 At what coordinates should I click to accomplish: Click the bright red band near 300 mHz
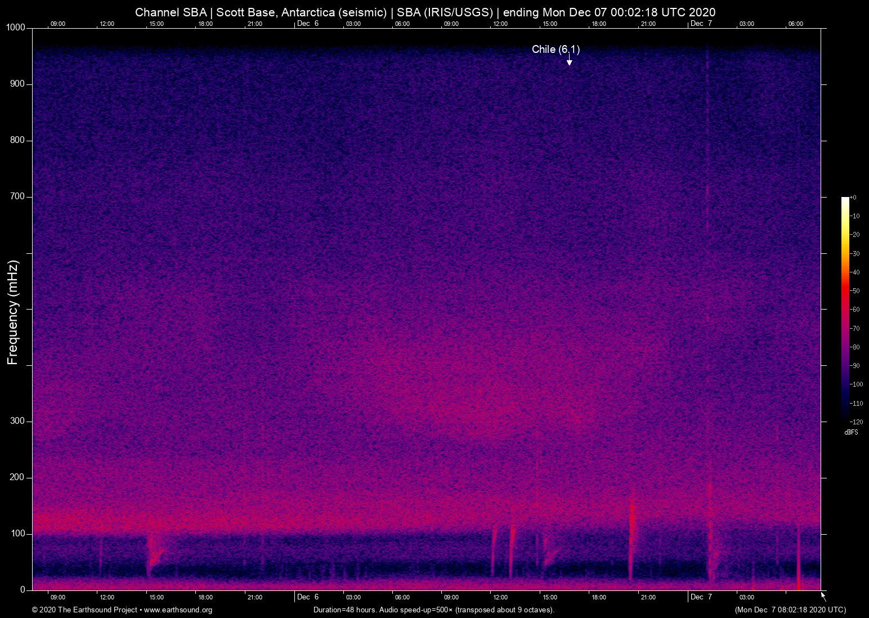(507, 411)
